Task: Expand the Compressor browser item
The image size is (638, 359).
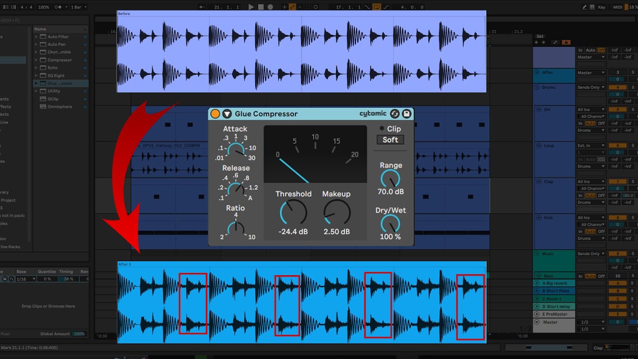Action: [x=36, y=60]
